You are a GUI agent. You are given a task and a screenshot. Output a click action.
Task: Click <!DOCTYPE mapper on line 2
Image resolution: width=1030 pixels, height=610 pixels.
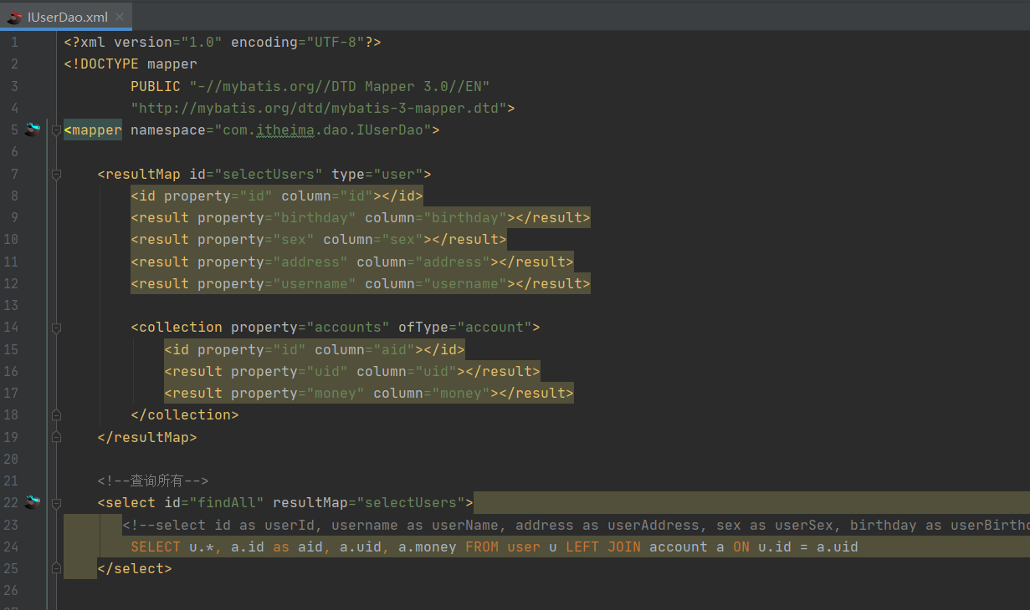coord(131,64)
